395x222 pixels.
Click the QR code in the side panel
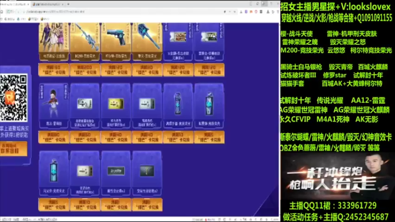tap(14, 98)
